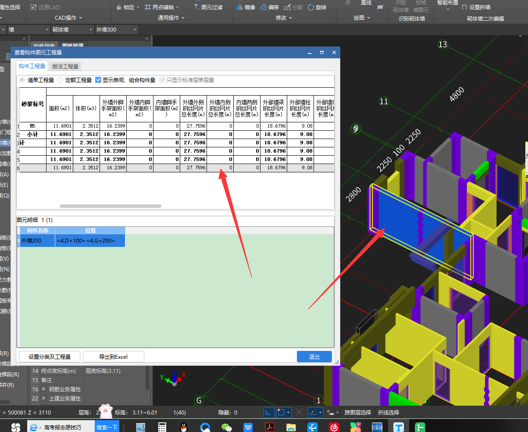Click the 导出到Excel button
The image size is (528, 432).
click(113, 357)
